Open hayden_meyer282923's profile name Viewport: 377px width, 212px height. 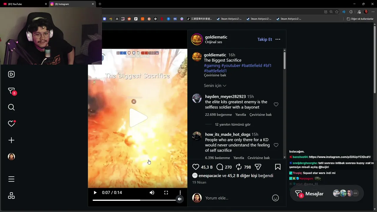[x=225, y=97]
